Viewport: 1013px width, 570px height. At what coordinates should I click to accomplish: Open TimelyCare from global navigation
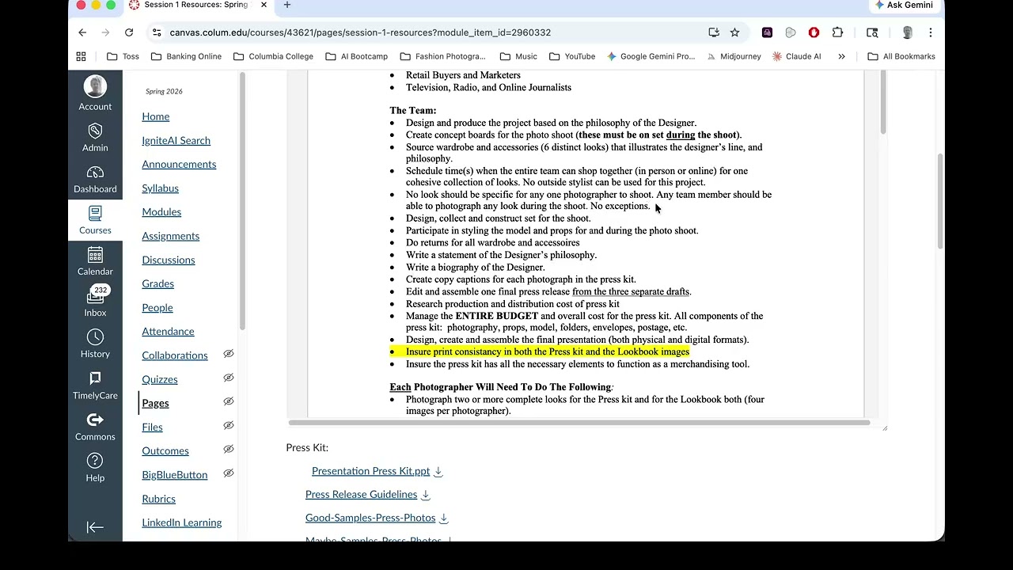[x=95, y=386]
